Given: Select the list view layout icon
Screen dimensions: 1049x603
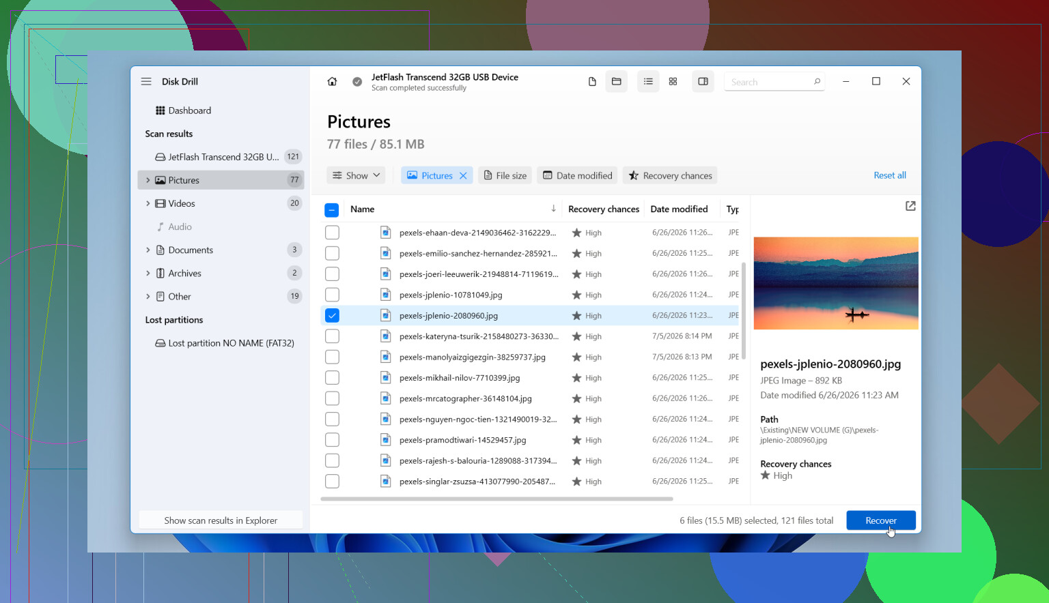Looking at the screenshot, I should coord(648,82).
